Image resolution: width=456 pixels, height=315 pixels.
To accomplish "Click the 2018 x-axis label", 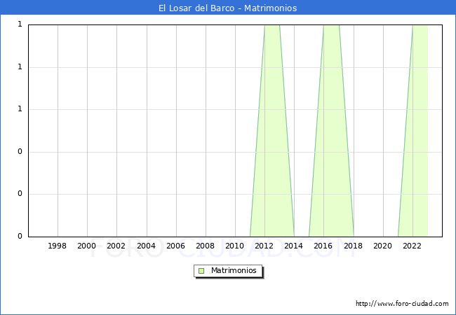I will [x=353, y=246].
